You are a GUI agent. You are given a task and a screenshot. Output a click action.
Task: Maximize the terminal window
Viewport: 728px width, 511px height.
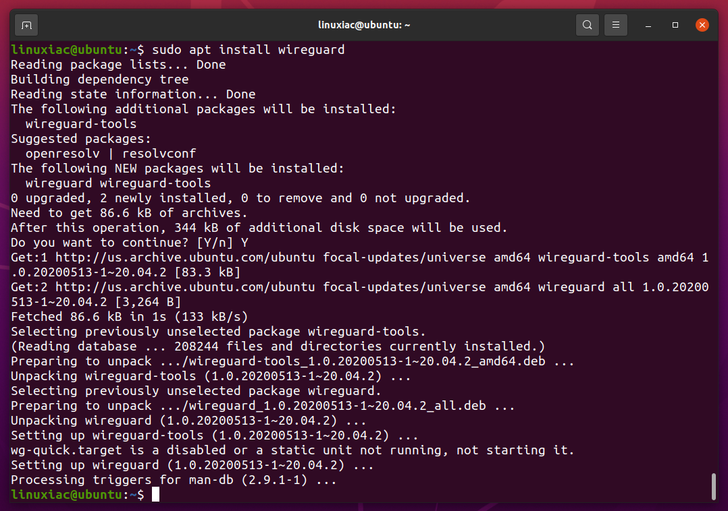(675, 26)
